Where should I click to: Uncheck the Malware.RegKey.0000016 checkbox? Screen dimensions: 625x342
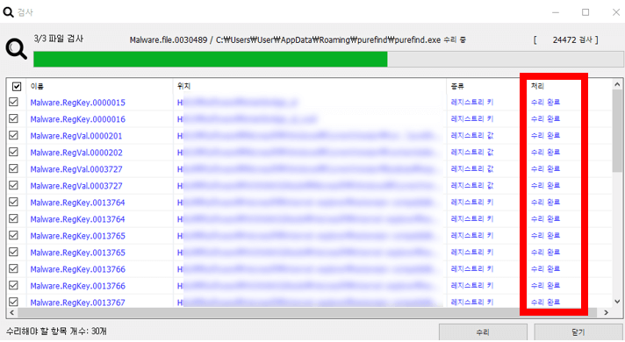(13, 119)
